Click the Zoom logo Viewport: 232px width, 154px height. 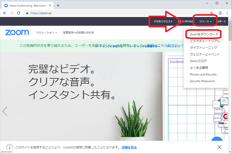tap(17, 33)
